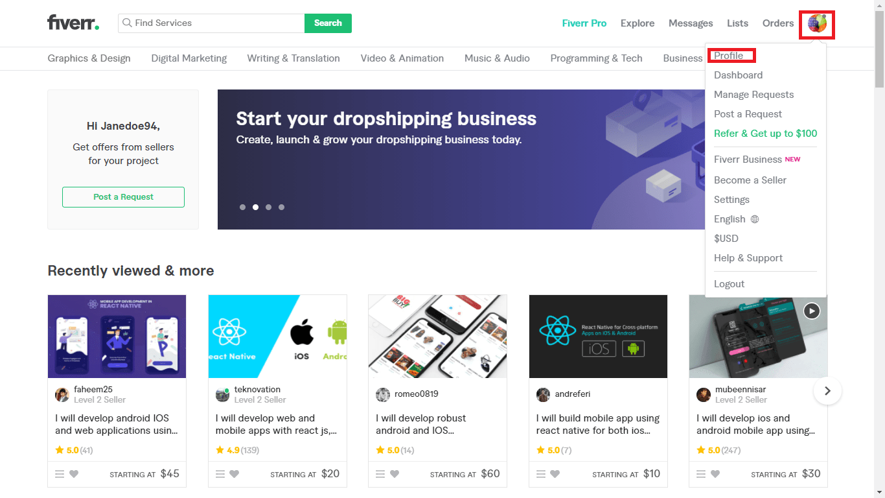Click the fiverr logo
The height and width of the screenshot is (498, 885).
click(x=73, y=23)
